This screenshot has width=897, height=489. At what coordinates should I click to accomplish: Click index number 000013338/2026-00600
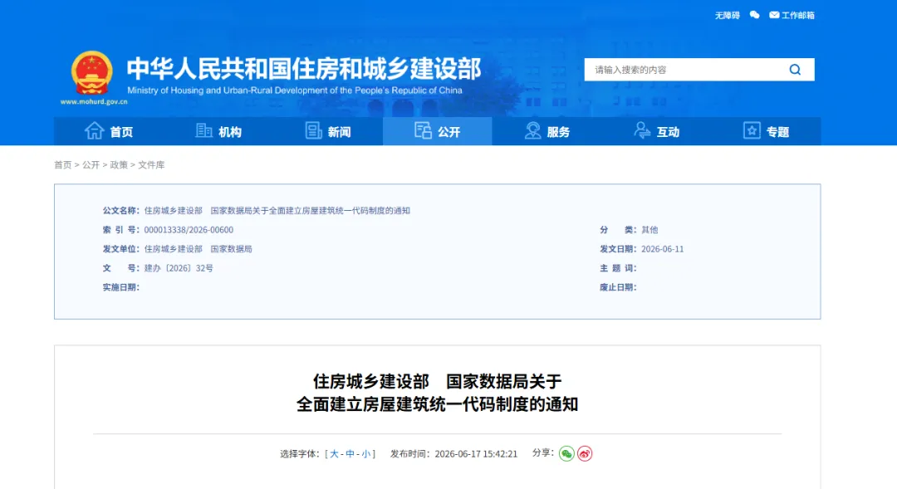tap(189, 230)
